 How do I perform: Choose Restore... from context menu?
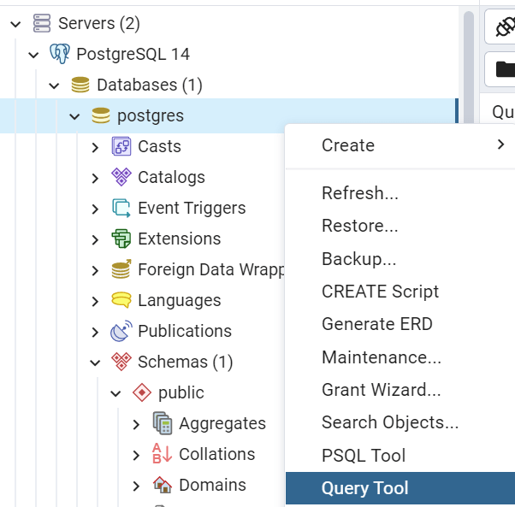(x=400, y=226)
